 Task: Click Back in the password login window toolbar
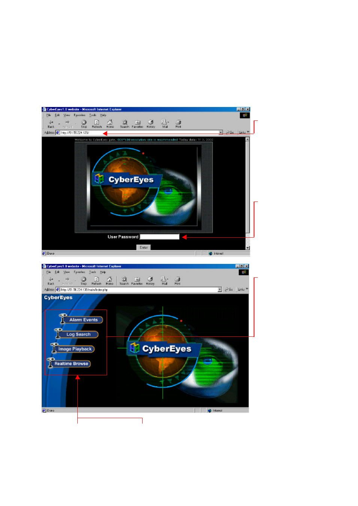(x=51, y=124)
